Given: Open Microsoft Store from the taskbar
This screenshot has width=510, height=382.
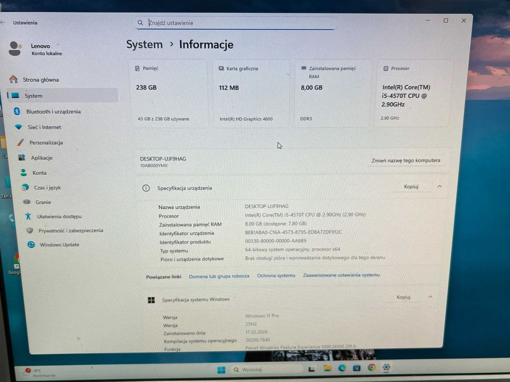Looking at the screenshot, I should tap(356, 368).
